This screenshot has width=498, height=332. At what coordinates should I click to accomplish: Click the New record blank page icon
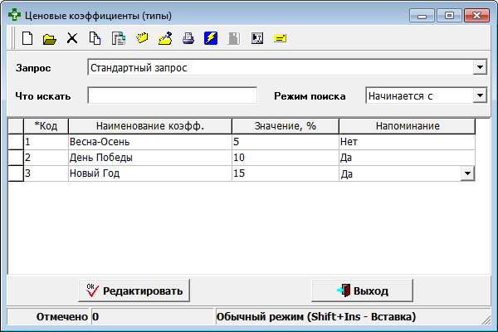(x=27, y=38)
